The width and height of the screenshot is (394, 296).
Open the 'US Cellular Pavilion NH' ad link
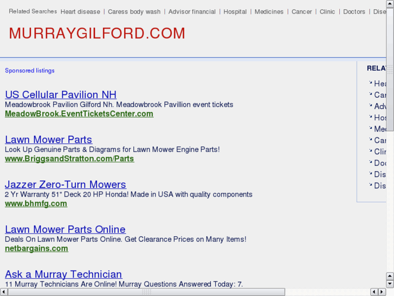(61, 95)
